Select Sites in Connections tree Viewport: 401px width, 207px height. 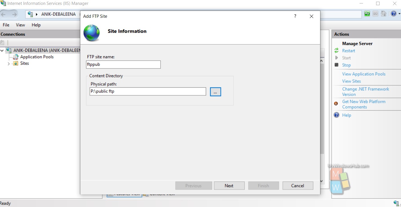25,63
